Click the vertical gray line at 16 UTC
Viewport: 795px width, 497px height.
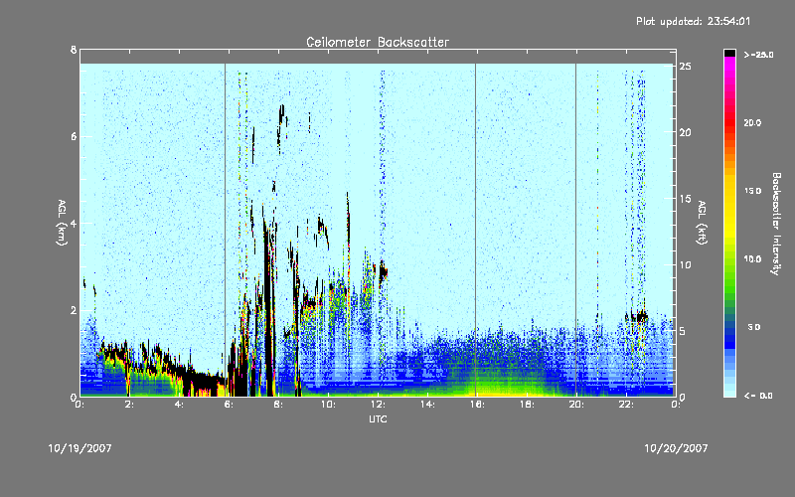coord(476,229)
